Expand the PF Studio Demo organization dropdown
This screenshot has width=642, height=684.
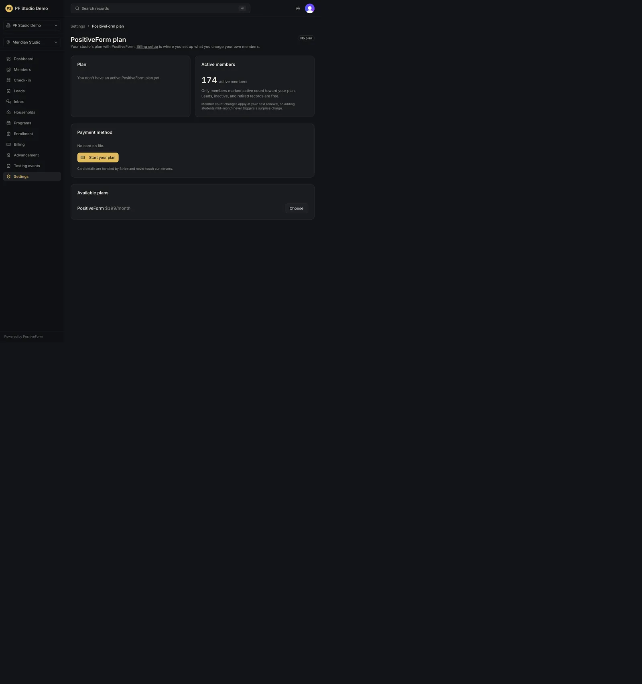[x=32, y=26]
